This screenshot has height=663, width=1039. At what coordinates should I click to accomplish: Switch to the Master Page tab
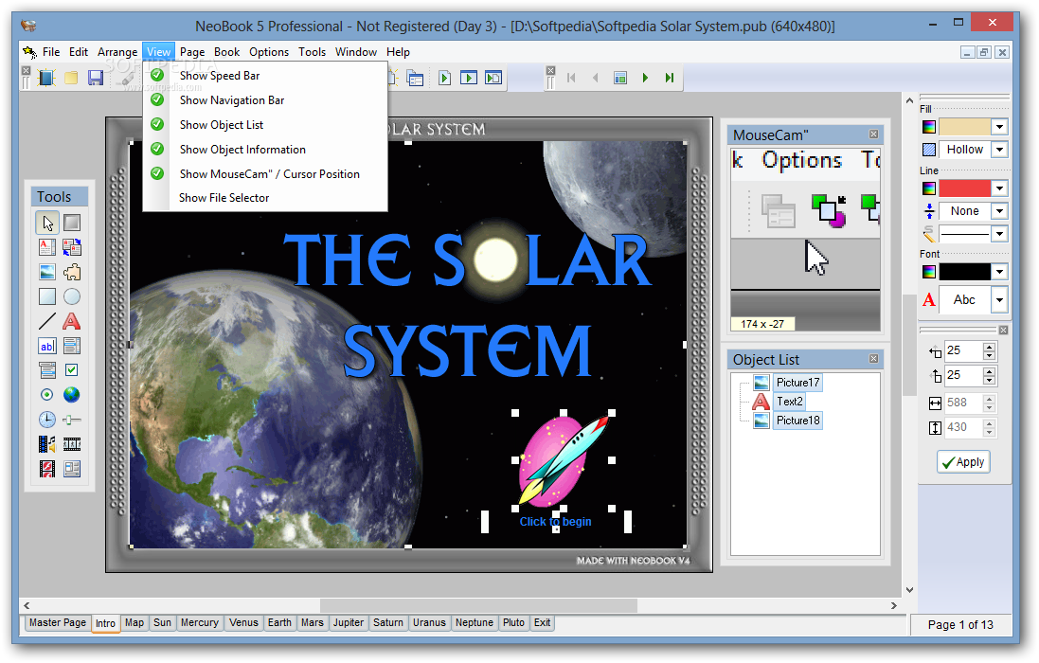(x=58, y=622)
